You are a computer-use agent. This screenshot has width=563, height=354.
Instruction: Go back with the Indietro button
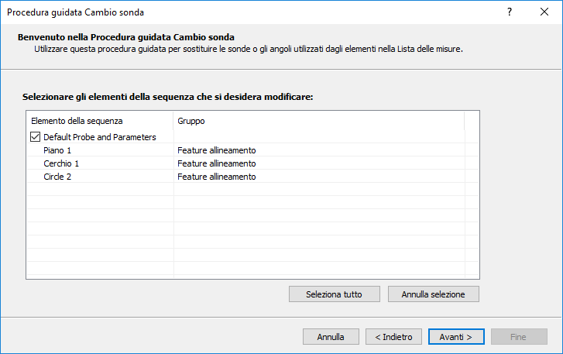(393, 337)
